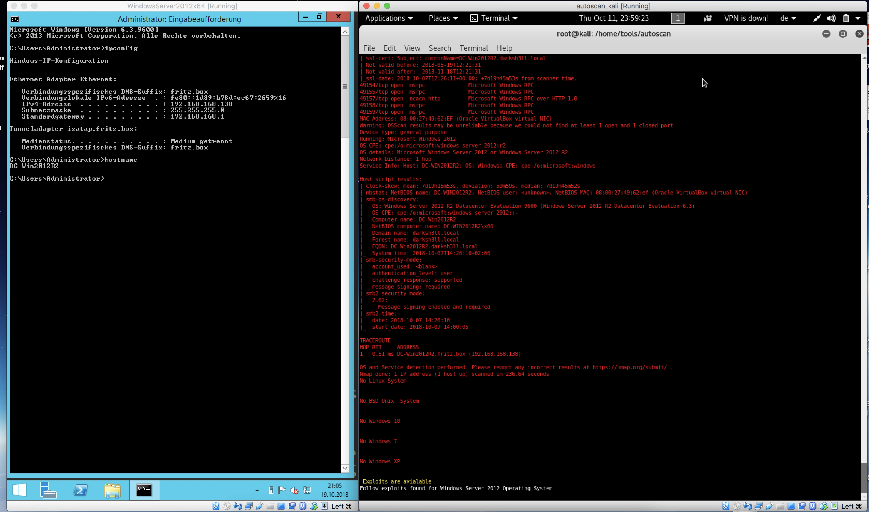Click Kali workspace switcher number 1

tap(678, 18)
